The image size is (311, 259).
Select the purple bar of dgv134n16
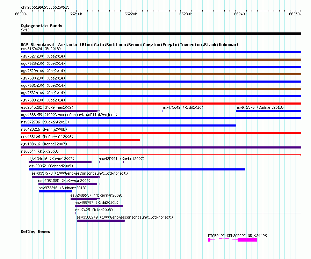pyautogui.click(x=60, y=162)
